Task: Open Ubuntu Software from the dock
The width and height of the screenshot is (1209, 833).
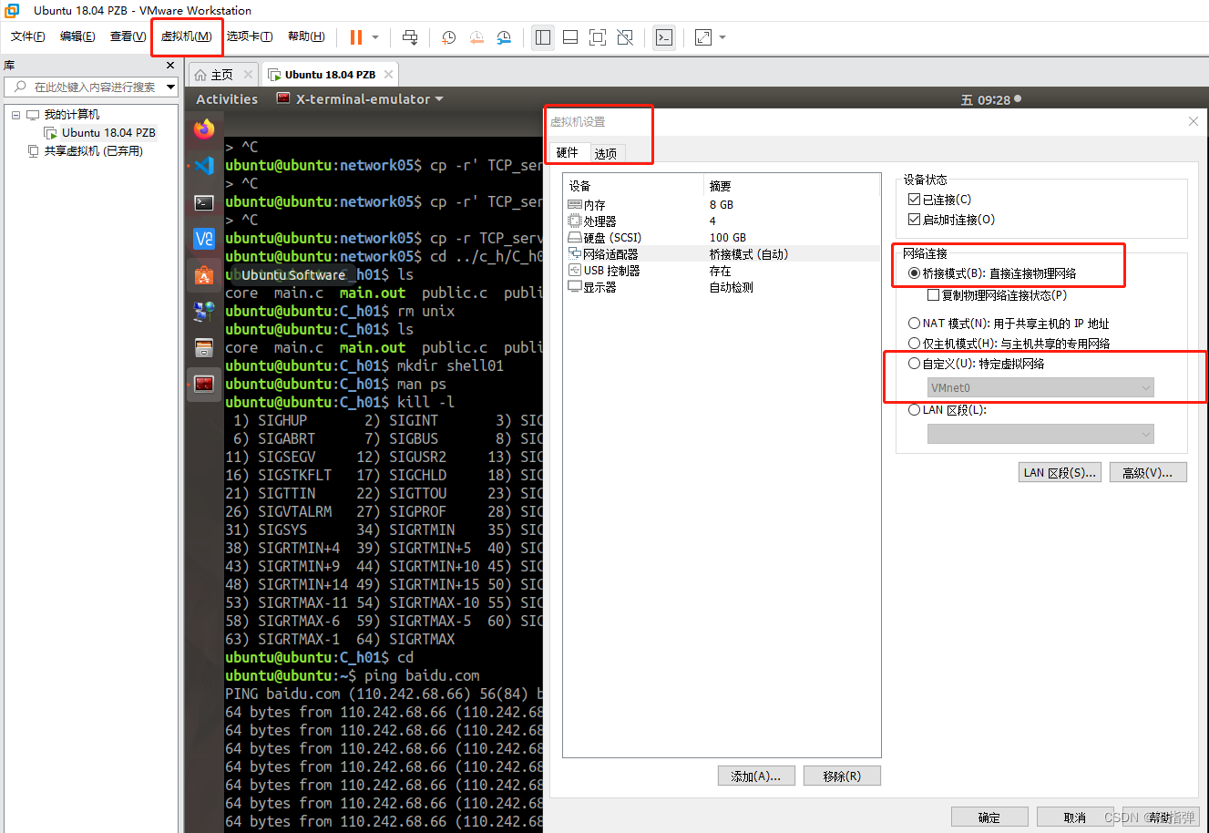Action: coord(204,275)
